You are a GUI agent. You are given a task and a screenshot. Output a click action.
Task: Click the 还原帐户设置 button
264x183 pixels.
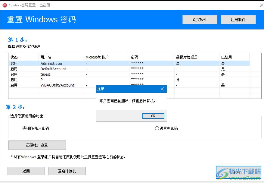point(37,145)
